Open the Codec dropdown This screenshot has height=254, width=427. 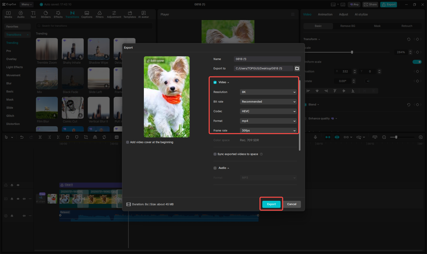click(268, 111)
